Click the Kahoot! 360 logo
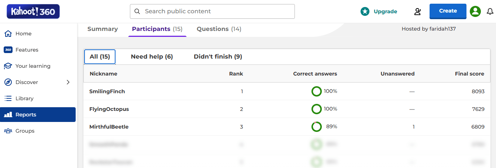 33,11
